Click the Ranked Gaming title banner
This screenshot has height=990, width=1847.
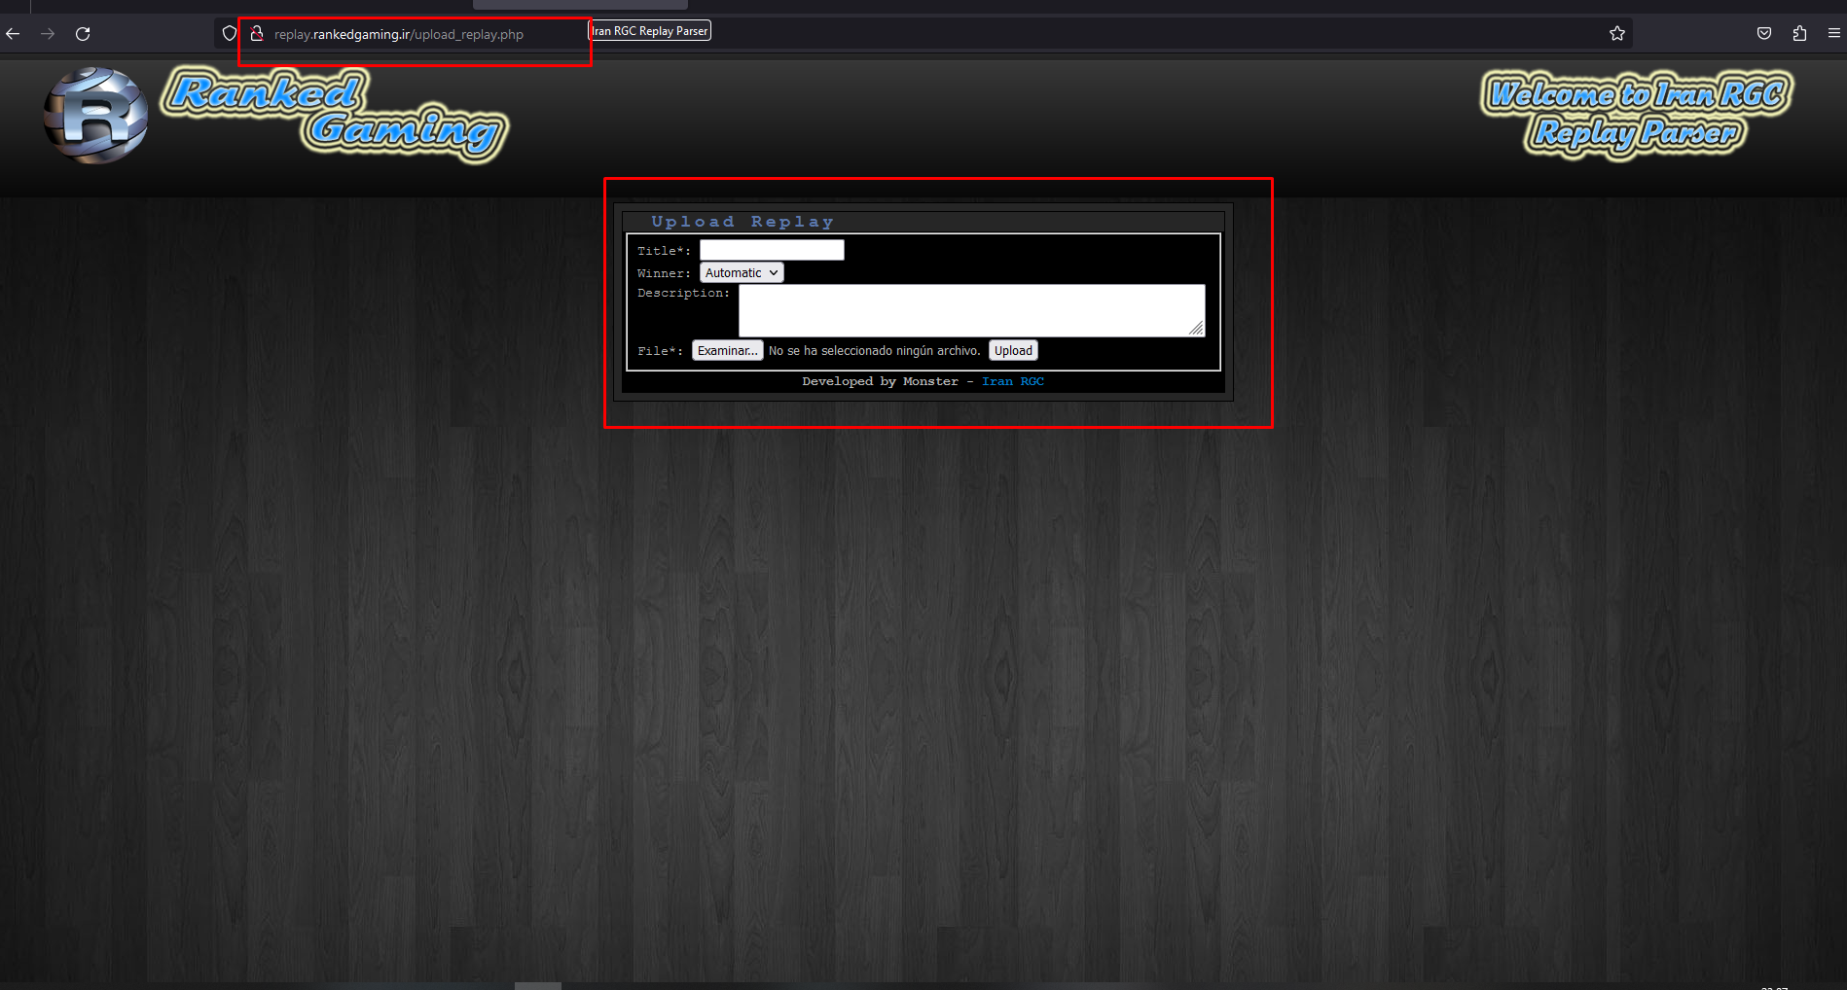pos(335,115)
